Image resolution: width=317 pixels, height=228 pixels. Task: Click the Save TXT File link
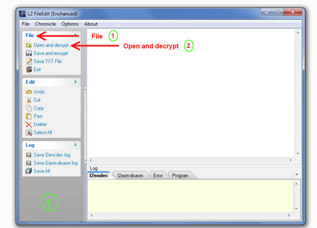[48, 61]
